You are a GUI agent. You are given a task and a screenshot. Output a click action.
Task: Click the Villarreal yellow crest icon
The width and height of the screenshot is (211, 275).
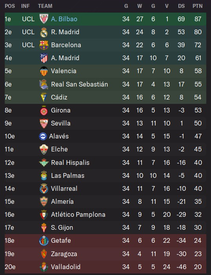[44, 188]
